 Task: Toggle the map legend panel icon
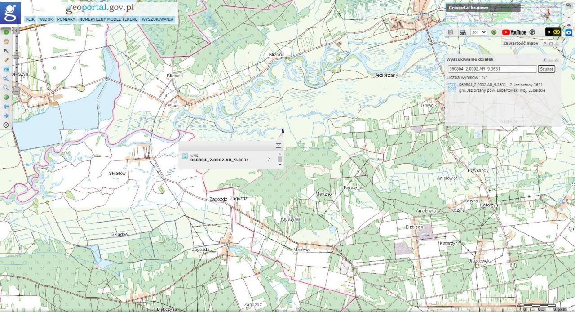pyautogui.click(x=451, y=32)
